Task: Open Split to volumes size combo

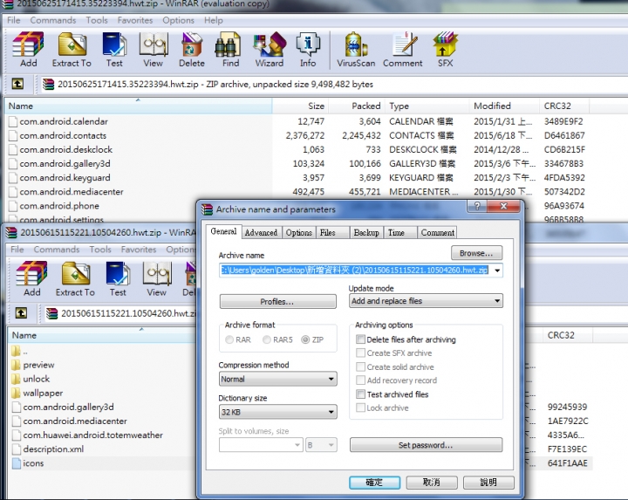Action: 261,445
